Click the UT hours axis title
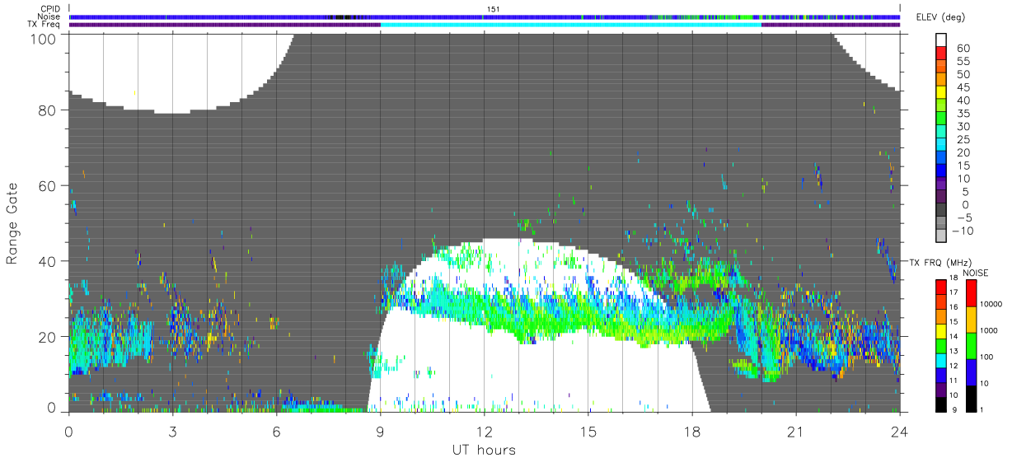 point(483,450)
